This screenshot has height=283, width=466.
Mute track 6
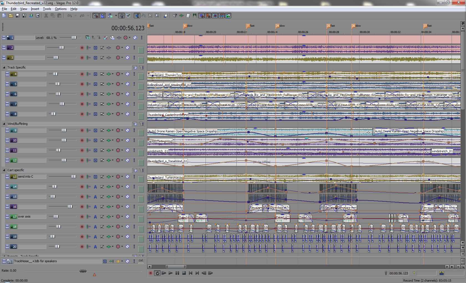(128, 94)
